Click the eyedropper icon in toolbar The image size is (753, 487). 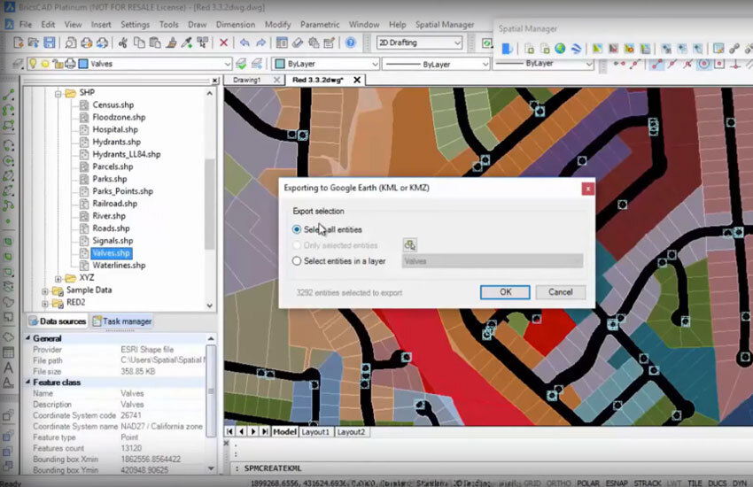coord(186,43)
